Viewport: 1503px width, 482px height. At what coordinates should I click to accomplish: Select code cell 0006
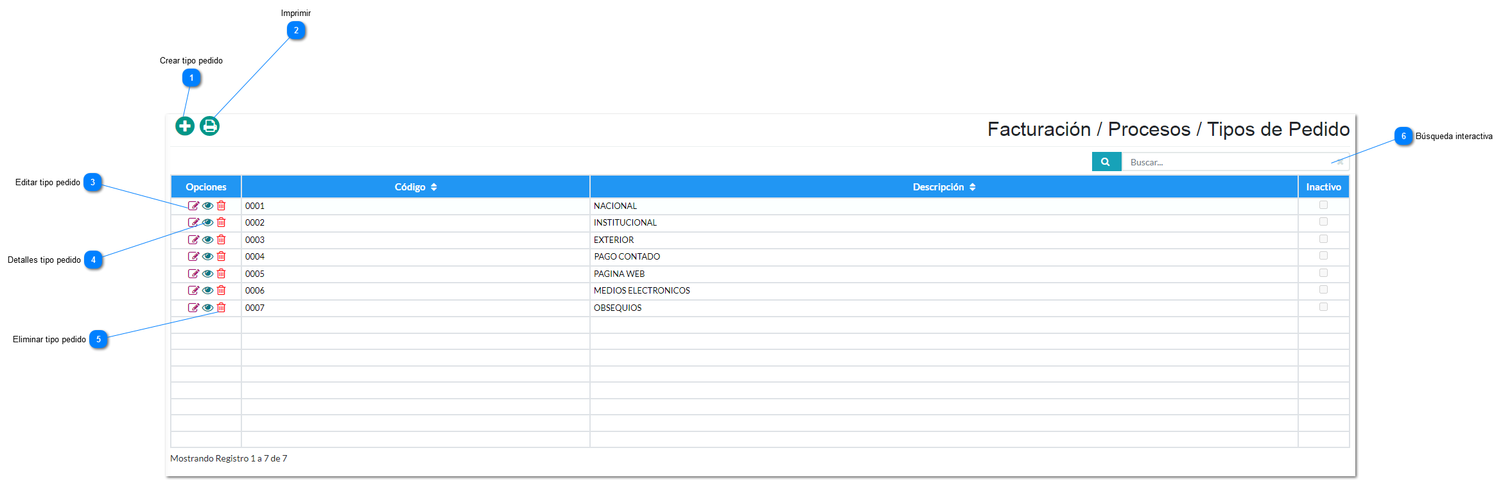pos(415,290)
